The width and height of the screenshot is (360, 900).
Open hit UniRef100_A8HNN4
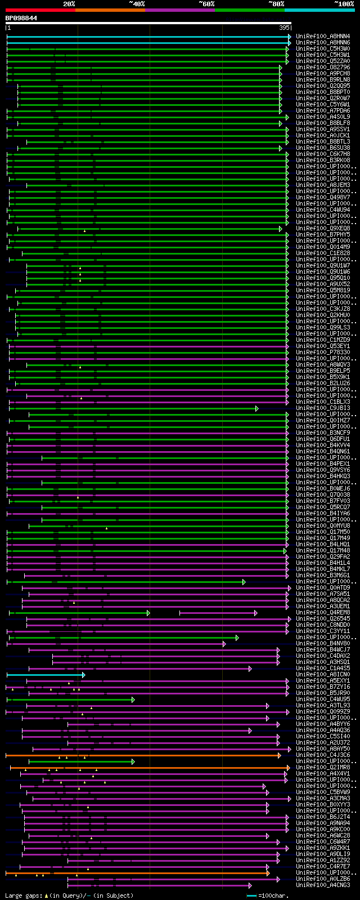(x=323, y=36)
